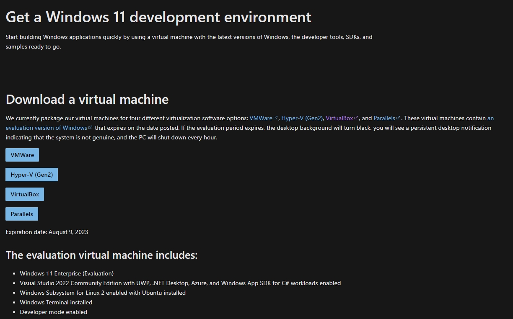Follow the Parallels link in paragraph
The image size is (513, 319).
384,118
